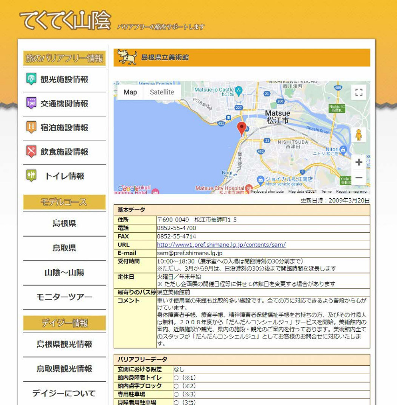Click the purple bus transport icon
Viewport: 397px width, 405px height.
(31, 103)
